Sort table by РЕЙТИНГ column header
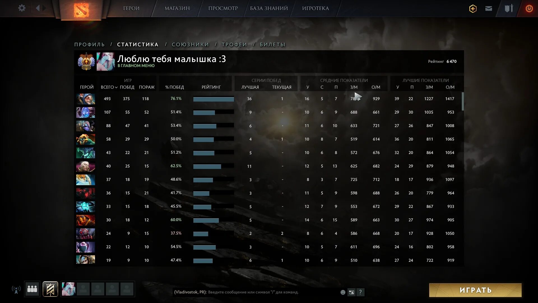Viewport: 538px width, 303px height. point(211,87)
